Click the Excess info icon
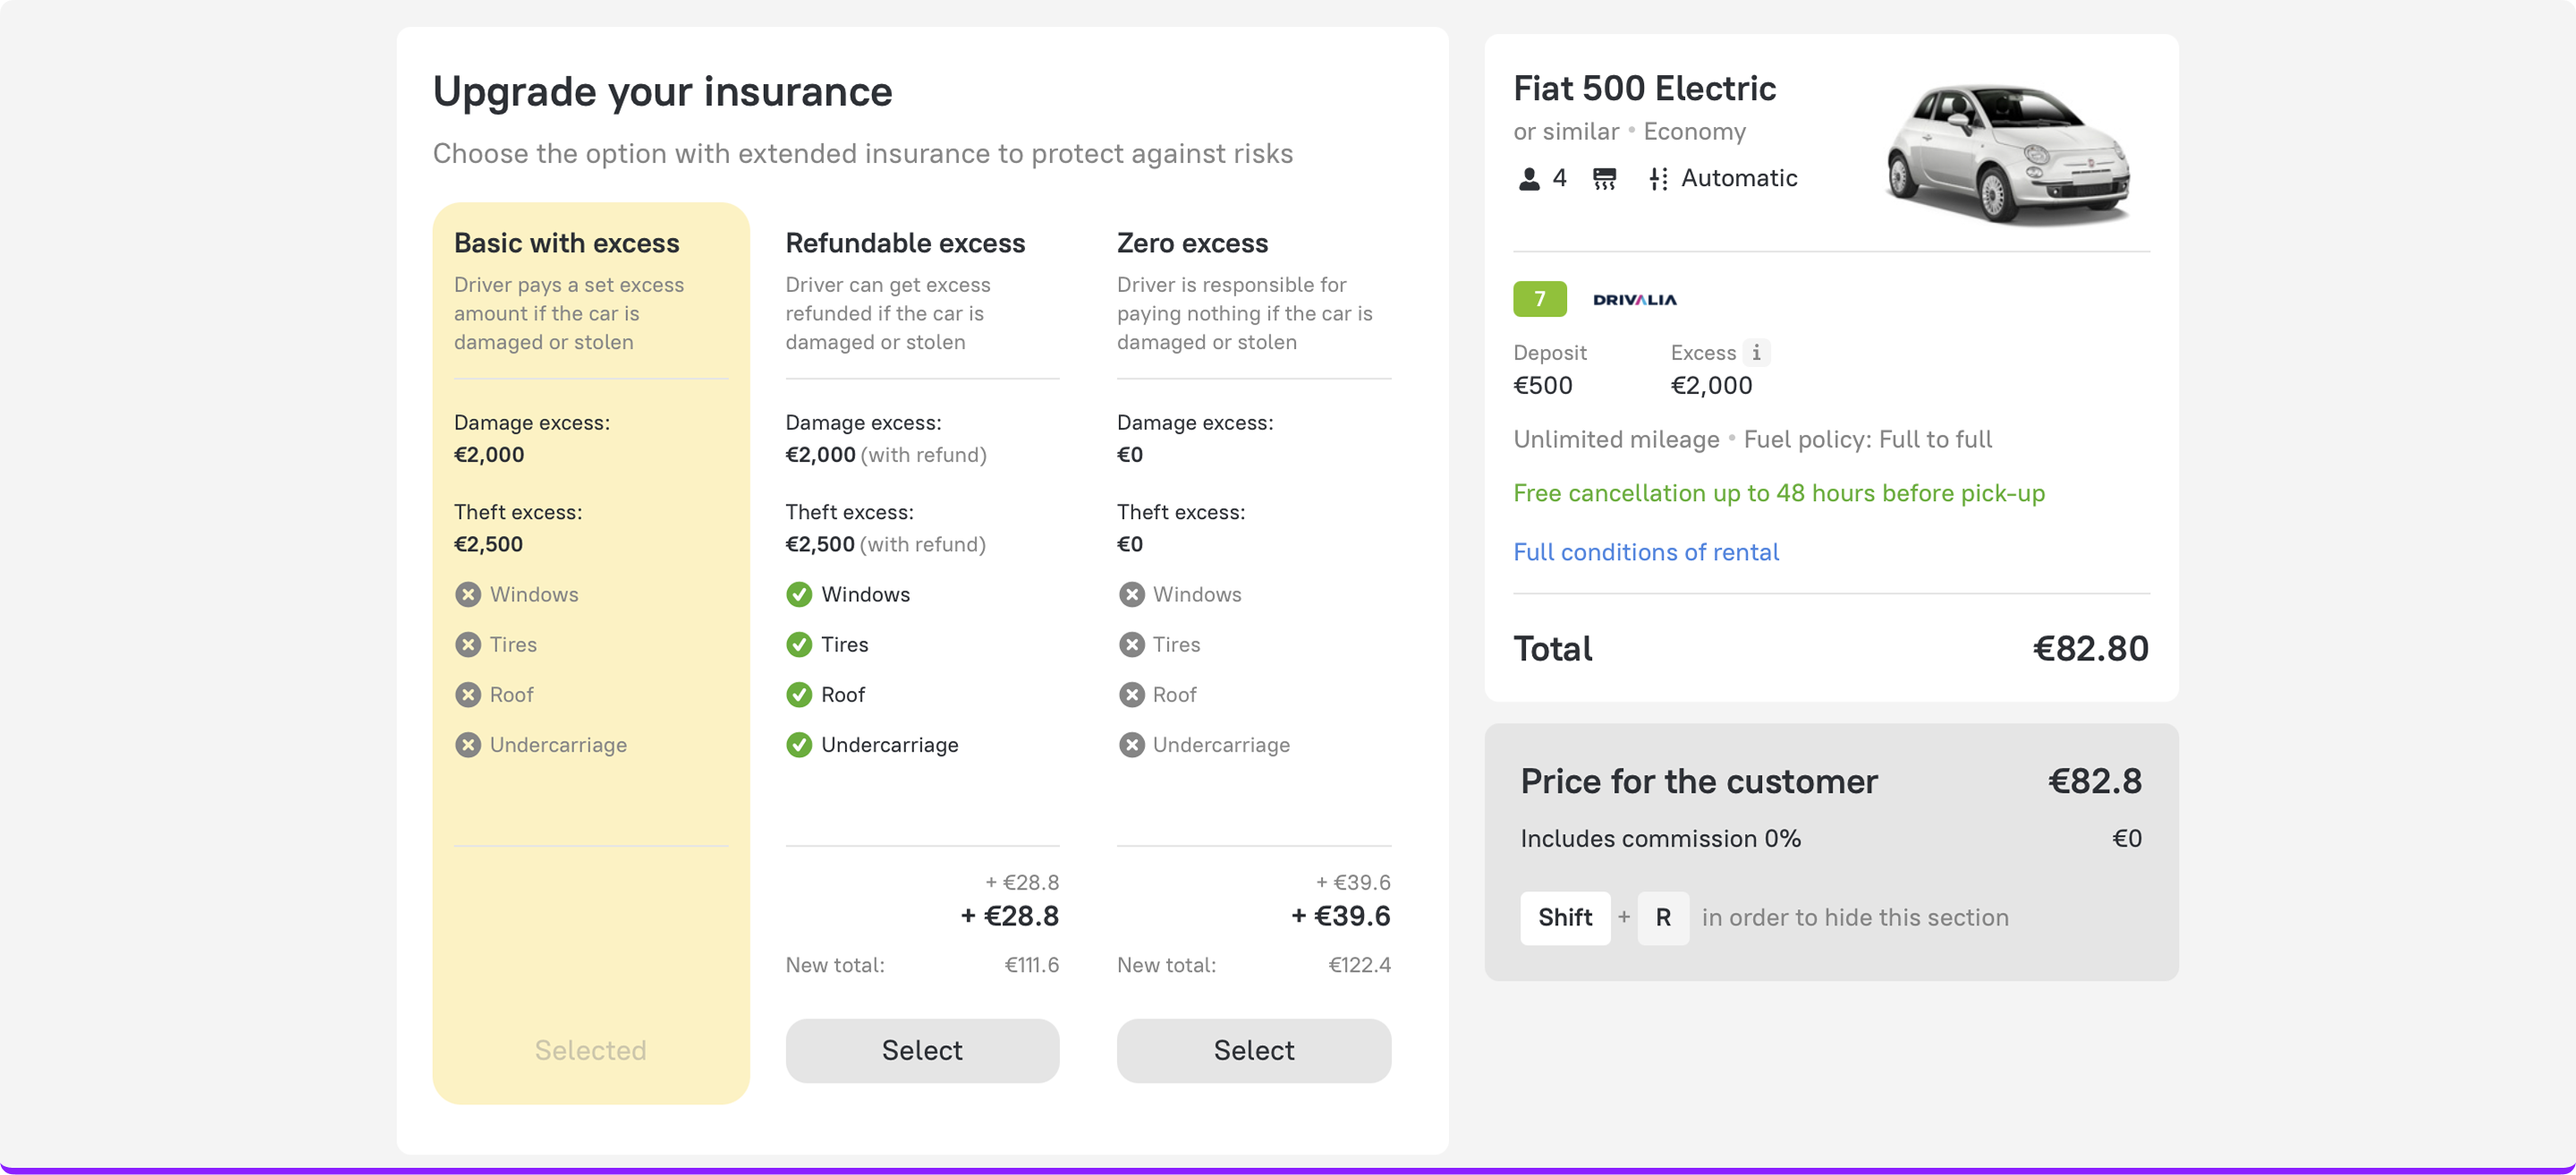The height and width of the screenshot is (1175, 2576). [1756, 353]
